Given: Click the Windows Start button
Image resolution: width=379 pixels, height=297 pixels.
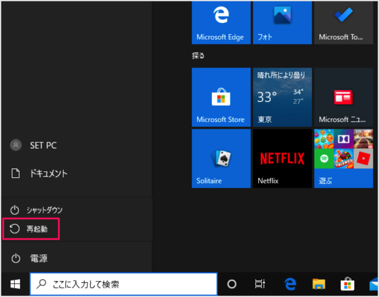Looking at the screenshot, I should [x=15, y=284].
